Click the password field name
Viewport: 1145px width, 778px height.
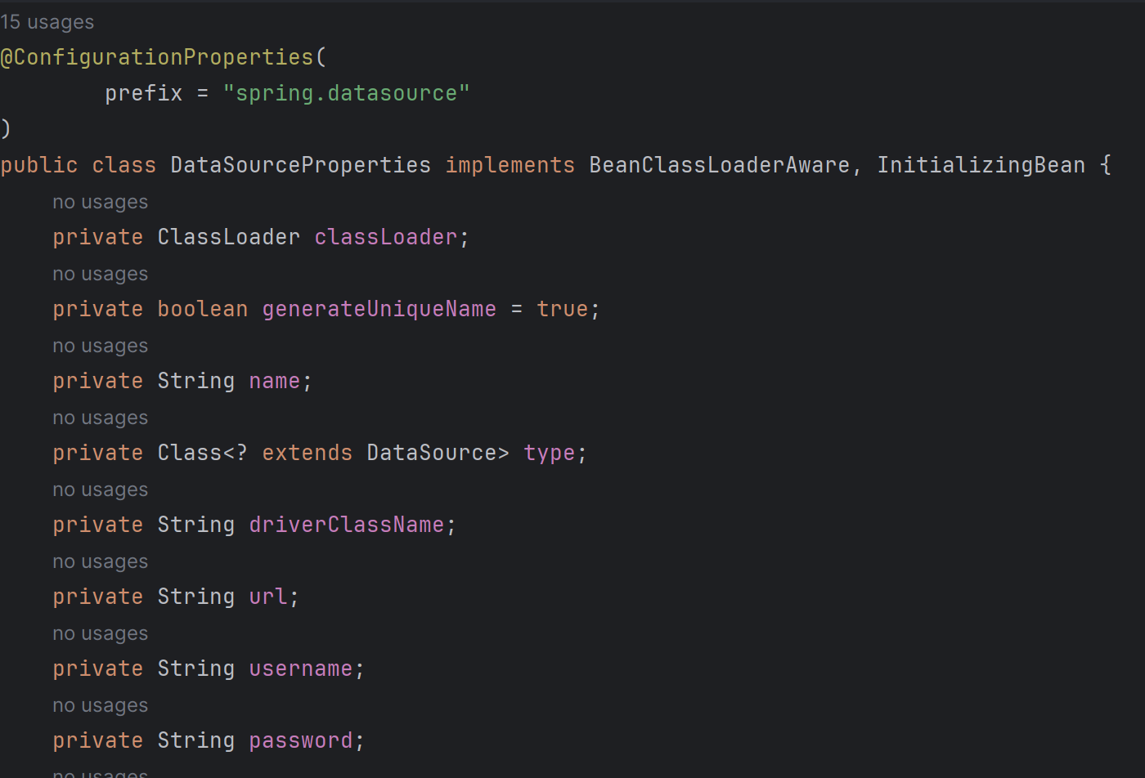point(301,740)
